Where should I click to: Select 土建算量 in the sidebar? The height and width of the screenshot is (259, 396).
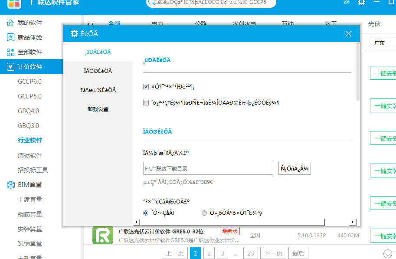(30, 200)
